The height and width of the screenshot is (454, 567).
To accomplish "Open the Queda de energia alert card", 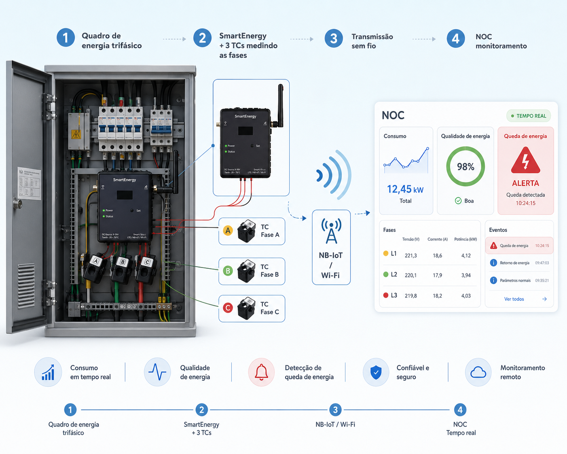I will pyautogui.click(x=525, y=171).
